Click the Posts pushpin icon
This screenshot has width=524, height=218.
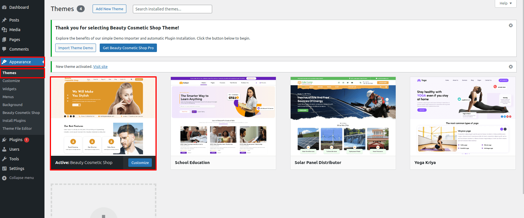(x=4, y=20)
